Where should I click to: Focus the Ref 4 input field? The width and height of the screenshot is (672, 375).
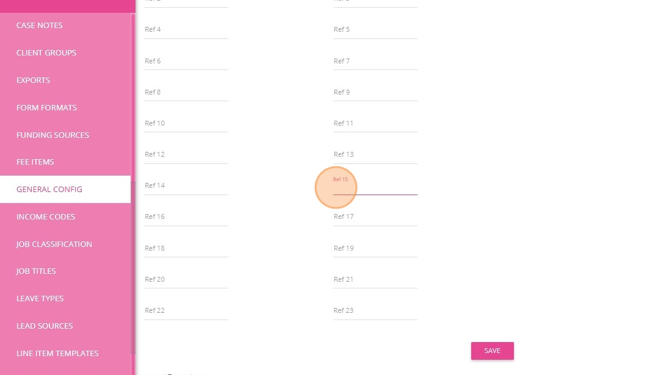[x=186, y=30]
